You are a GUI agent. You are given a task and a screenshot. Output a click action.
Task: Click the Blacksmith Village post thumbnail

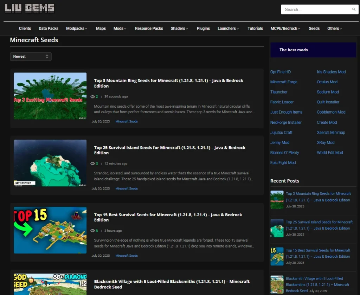tap(50, 284)
